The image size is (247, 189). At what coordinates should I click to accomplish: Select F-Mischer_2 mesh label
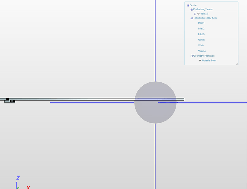(x=203, y=9)
